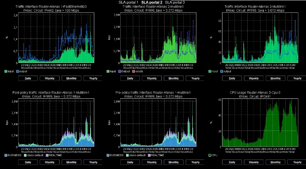Click the blue BUSINESS swatch in Post-policy legend
Viewport: 306px width, 169px height.
click(x=6, y=155)
